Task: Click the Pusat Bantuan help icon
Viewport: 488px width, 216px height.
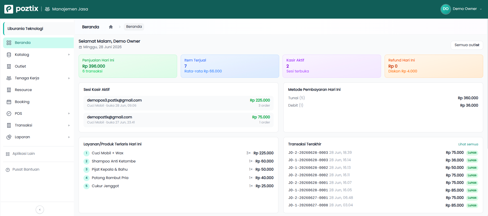Action: coord(8,170)
